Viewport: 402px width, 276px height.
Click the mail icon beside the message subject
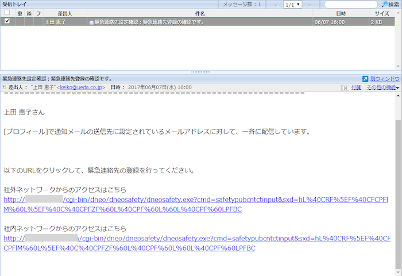(91, 22)
